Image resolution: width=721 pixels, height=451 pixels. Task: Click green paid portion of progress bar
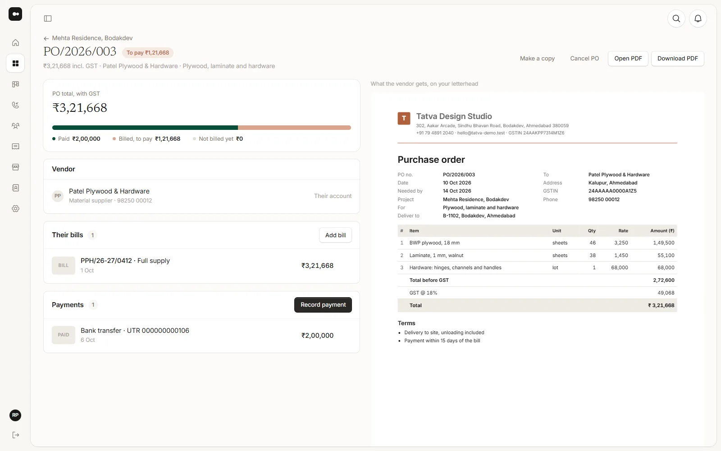click(145, 128)
